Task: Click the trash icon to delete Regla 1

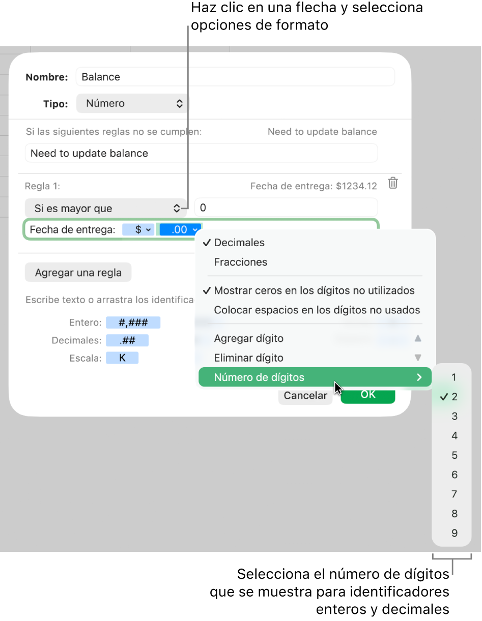Action: coord(392,184)
